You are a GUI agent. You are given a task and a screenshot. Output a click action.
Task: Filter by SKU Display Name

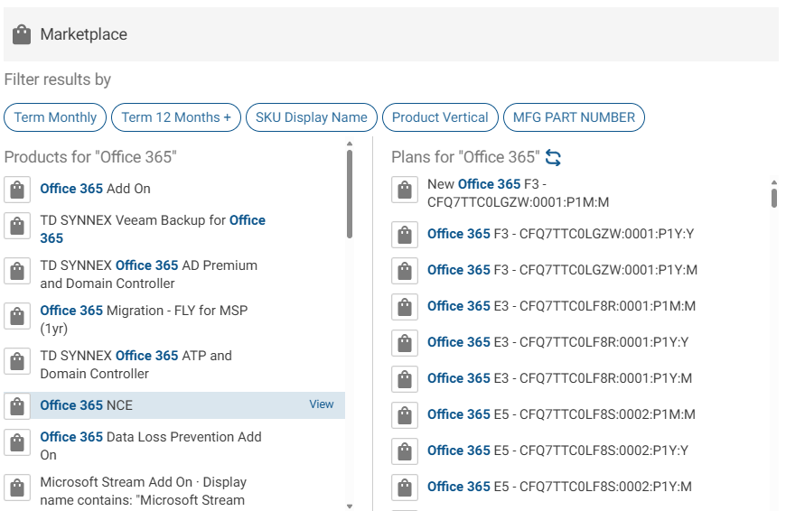[x=312, y=117]
